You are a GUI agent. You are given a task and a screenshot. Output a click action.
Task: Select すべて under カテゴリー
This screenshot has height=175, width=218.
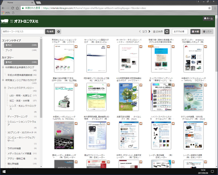(21, 62)
